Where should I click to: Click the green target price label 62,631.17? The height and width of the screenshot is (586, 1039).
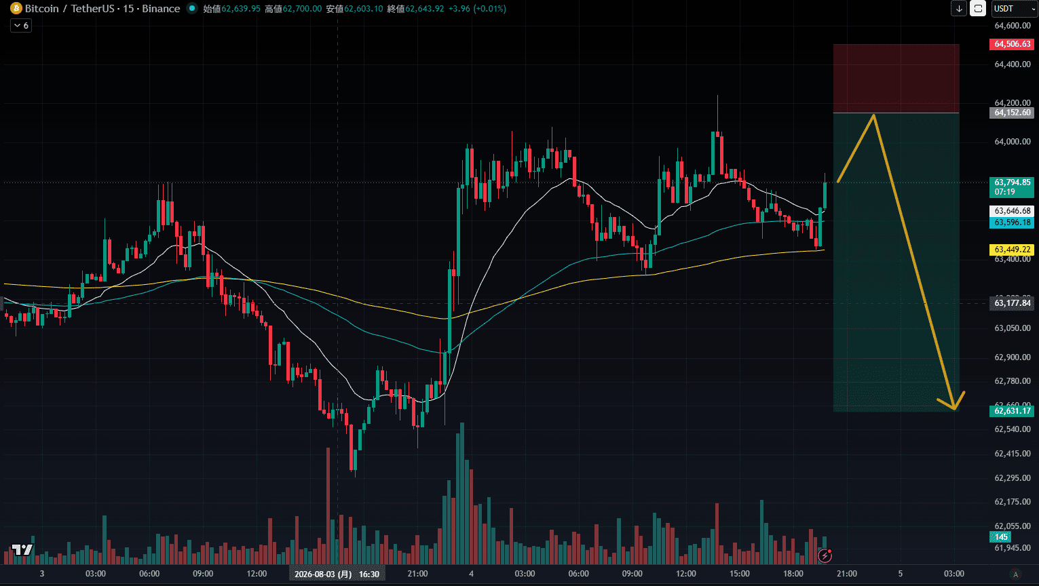pyautogui.click(x=1012, y=411)
